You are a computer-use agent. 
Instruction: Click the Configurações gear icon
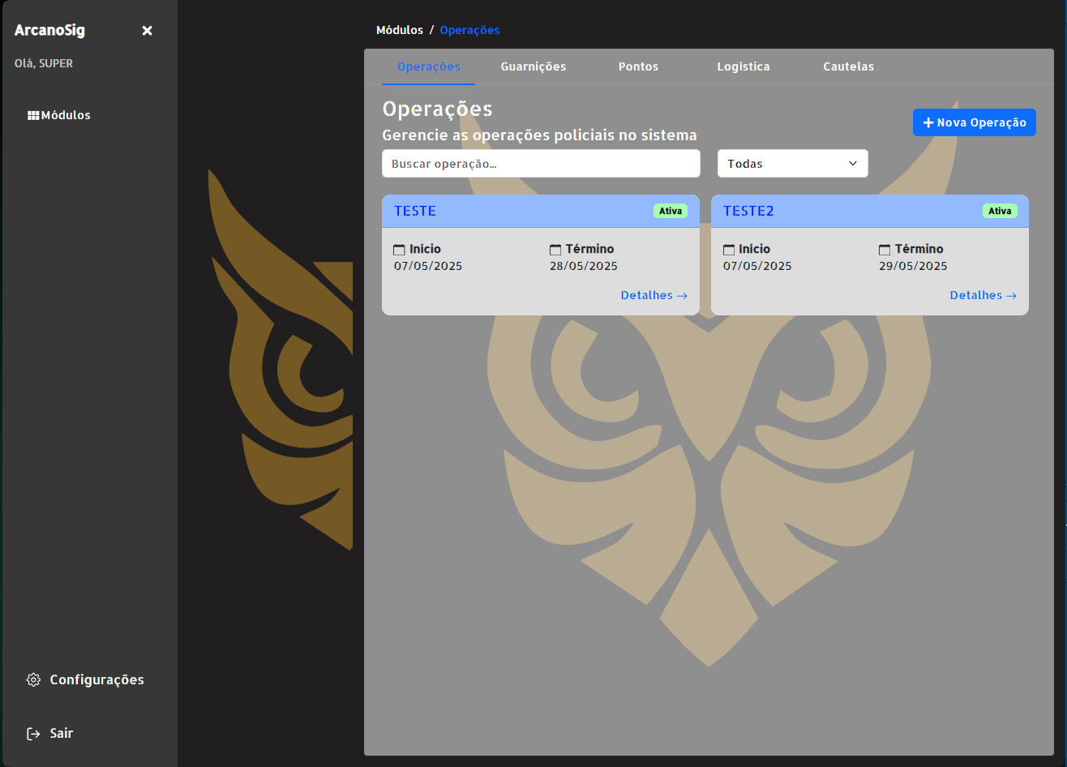click(x=33, y=680)
